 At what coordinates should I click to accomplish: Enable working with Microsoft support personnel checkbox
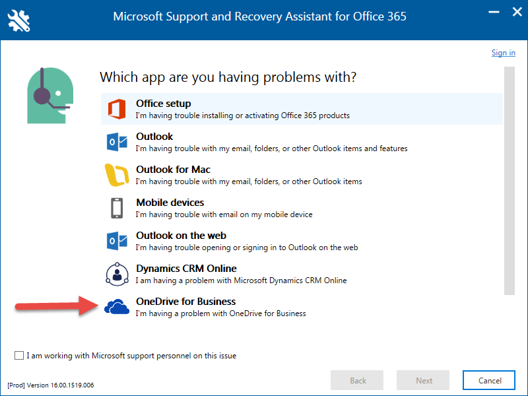(x=19, y=356)
